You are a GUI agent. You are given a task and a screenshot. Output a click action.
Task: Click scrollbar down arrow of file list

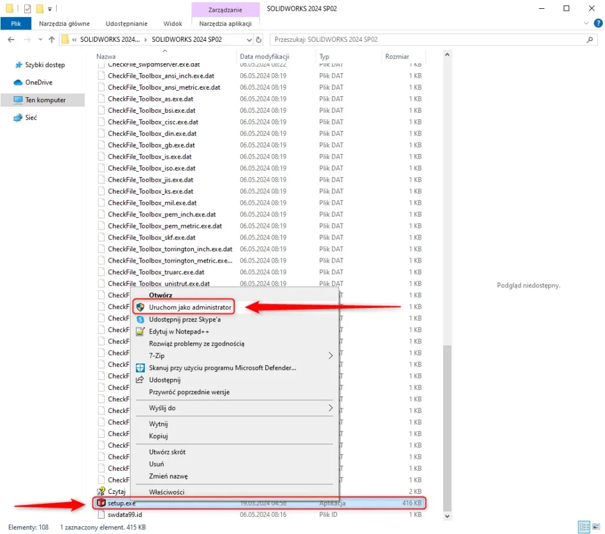pos(447,516)
